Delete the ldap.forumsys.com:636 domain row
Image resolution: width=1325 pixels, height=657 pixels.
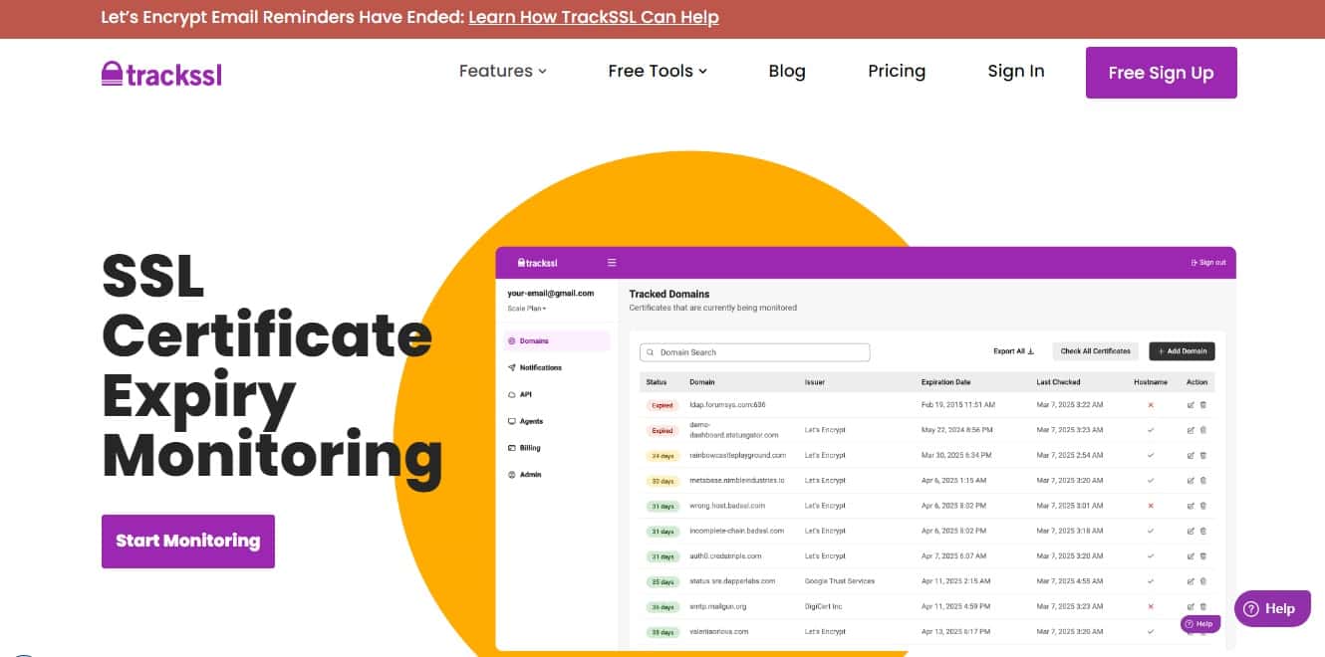tap(1202, 405)
